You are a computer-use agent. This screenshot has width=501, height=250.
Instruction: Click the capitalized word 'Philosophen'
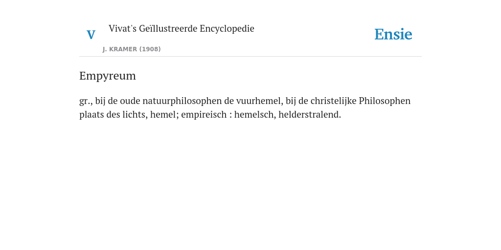[385, 101]
